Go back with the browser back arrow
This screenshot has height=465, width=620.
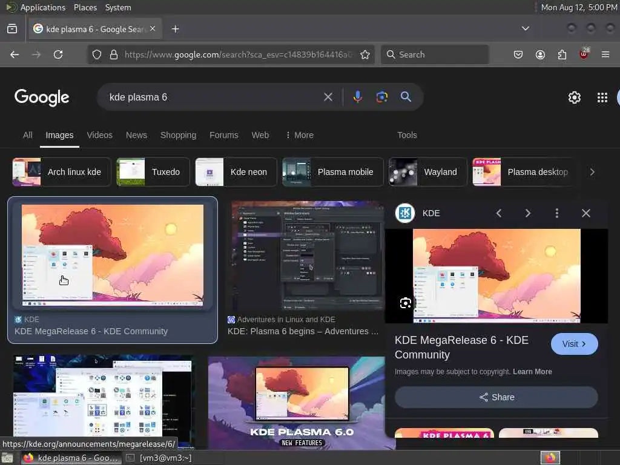tap(15, 54)
